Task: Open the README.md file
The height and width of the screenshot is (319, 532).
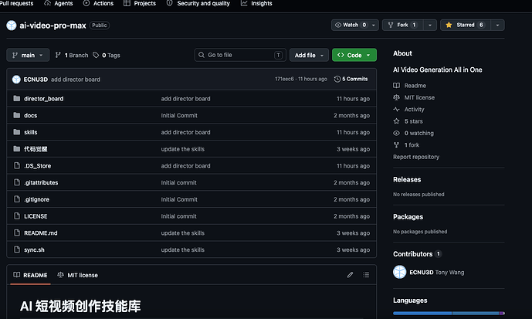Action: point(41,233)
